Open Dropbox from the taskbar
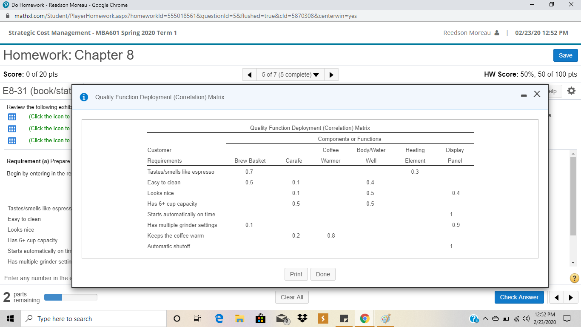581x327 pixels. tap(302, 318)
